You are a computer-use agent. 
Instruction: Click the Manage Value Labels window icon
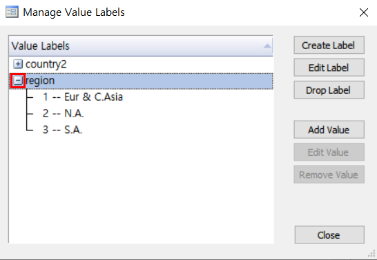point(12,12)
